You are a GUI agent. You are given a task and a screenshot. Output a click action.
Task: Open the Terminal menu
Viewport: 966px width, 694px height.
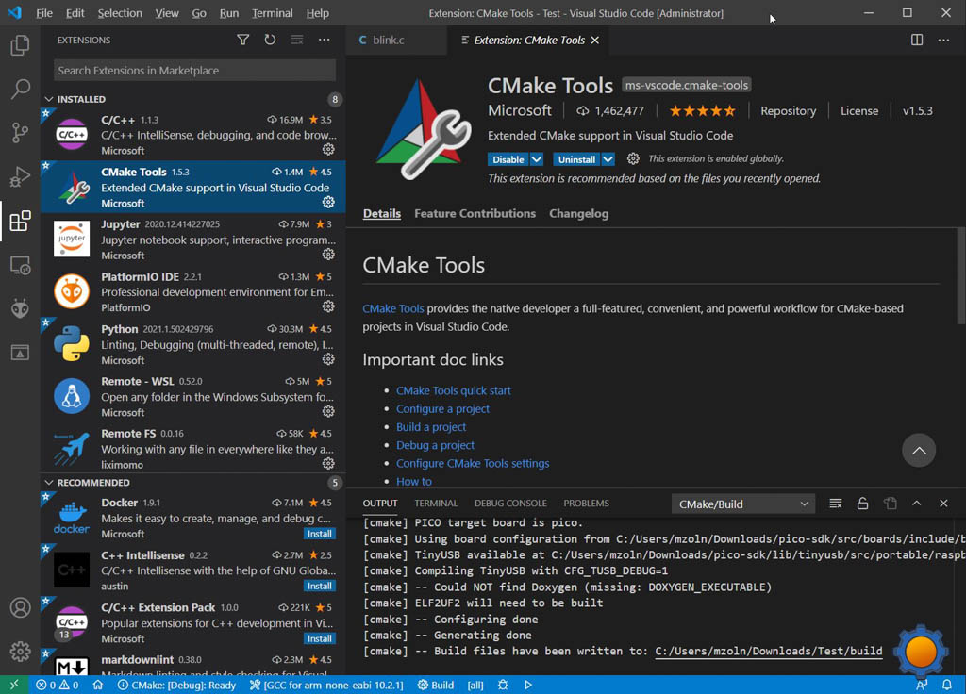(x=272, y=13)
